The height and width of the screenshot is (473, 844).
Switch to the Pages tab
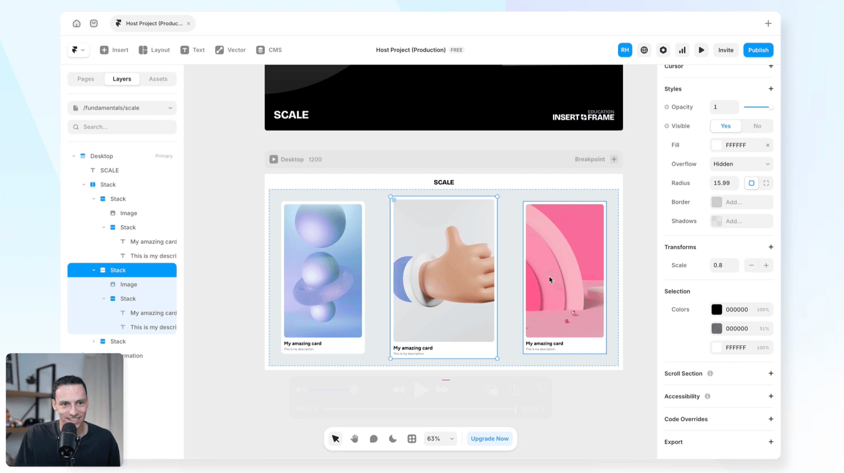pyautogui.click(x=86, y=79)
